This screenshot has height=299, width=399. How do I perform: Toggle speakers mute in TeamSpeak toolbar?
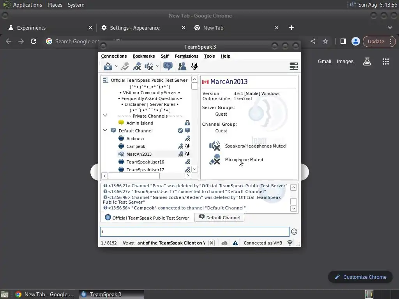(149, 66)
